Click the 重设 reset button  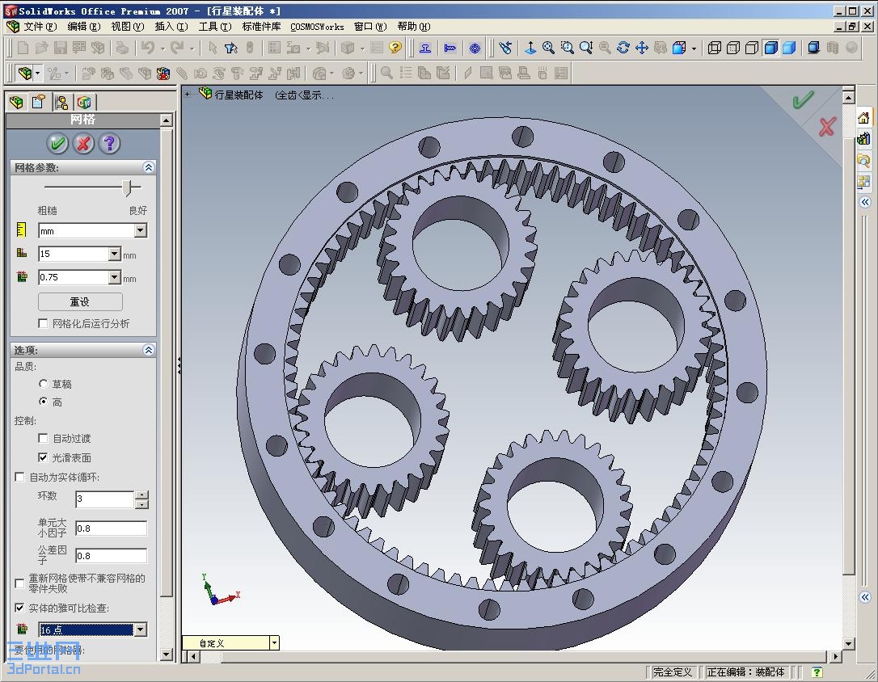point(80,301)
